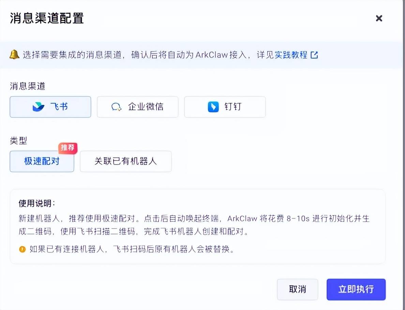Click the 使用说明 heading
The height and width of the screenshot is (310, 405).
click(37, 203)
